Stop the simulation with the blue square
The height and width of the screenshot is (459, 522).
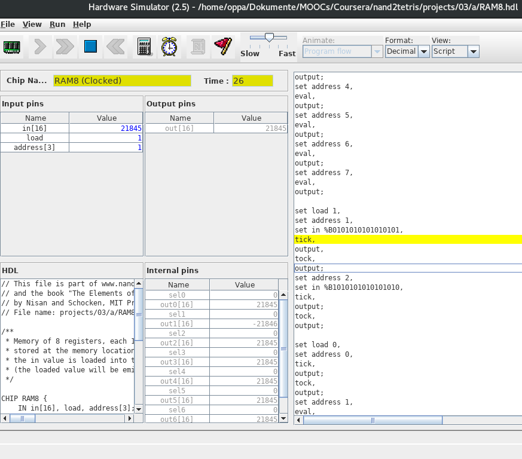point(90,47)
